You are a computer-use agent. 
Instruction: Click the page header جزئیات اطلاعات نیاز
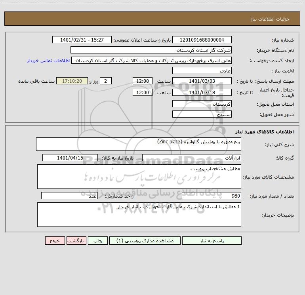click(270, 19)
